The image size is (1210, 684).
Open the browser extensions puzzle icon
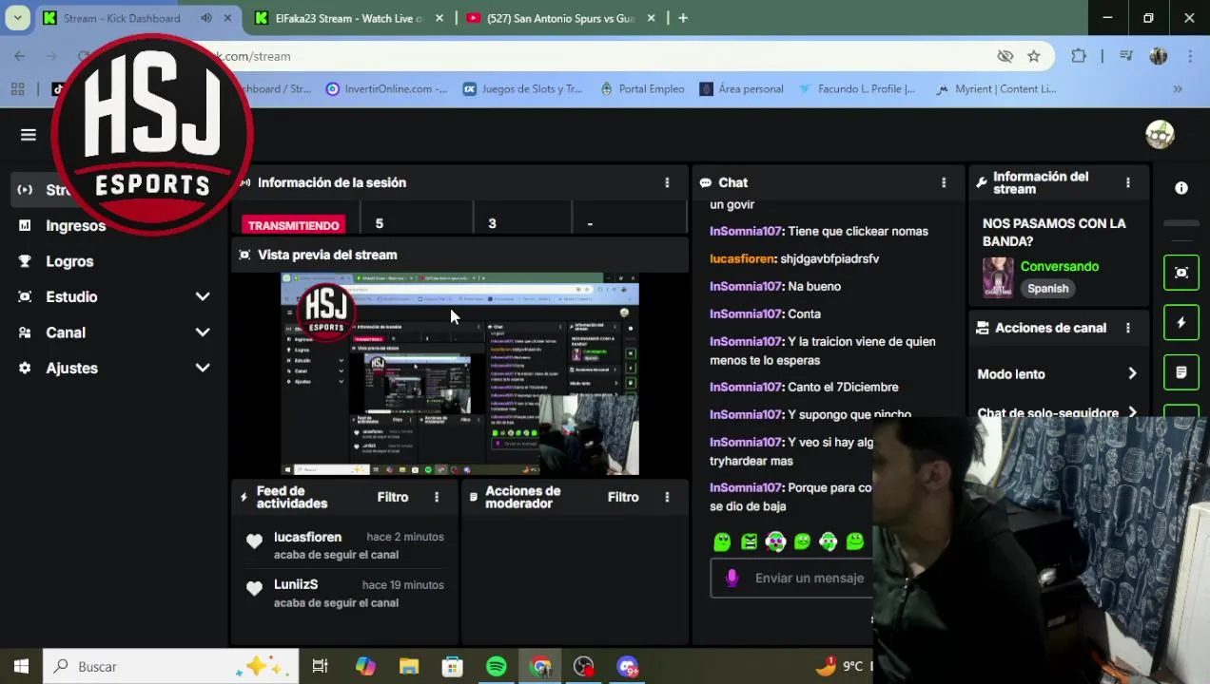click(1079, 56)
